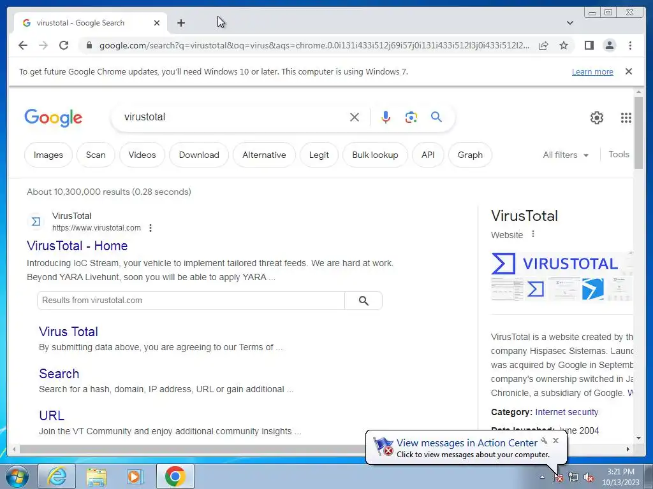Reload the current page
This screenshot has height=489, width=653.
point(64,45)
